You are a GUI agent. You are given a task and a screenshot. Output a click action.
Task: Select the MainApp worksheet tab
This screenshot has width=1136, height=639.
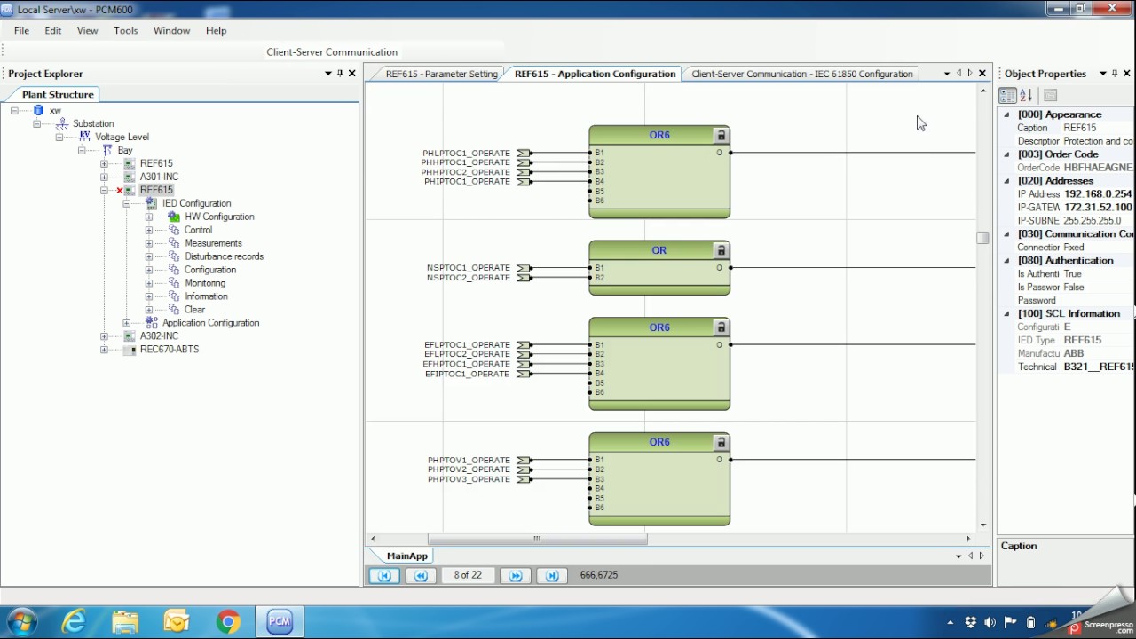tap(407, 556)
